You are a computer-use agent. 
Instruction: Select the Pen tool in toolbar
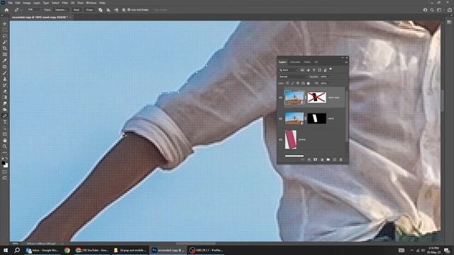[x=5, y=115]
